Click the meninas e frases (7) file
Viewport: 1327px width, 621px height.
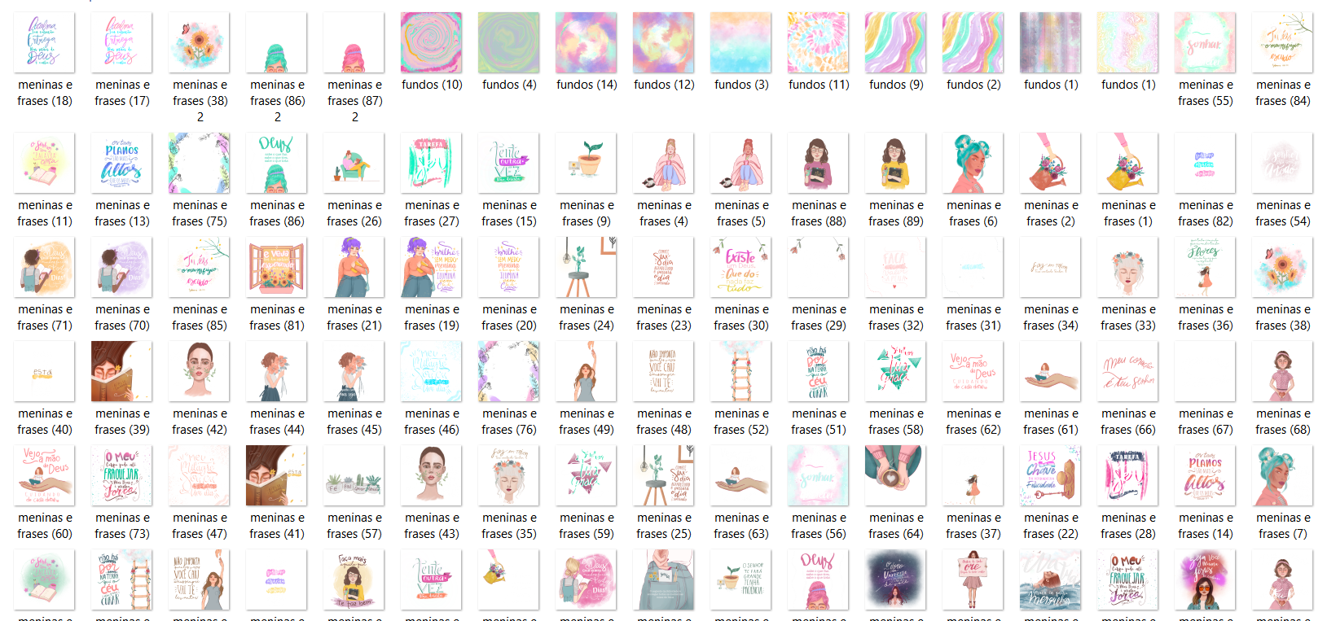(x=1282, y=475)
